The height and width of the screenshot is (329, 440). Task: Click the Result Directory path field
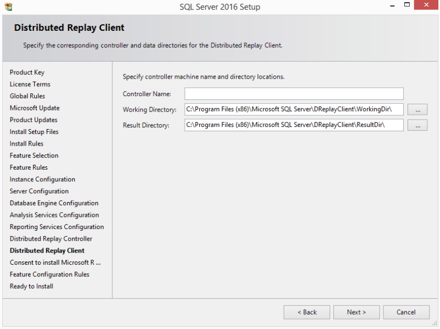294,125
